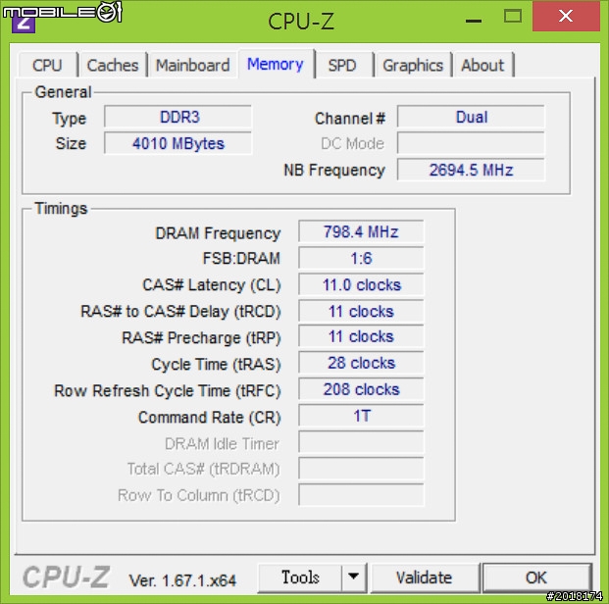Expand the Tools dropdown arrow
Viewport: 609px width, 604px height.
[x=353, y=578]
